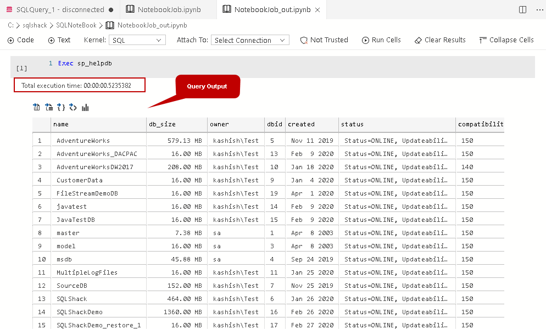The image size is (546, 329).
Task: Add a new Text cell
Action: [x=59, y=40]
